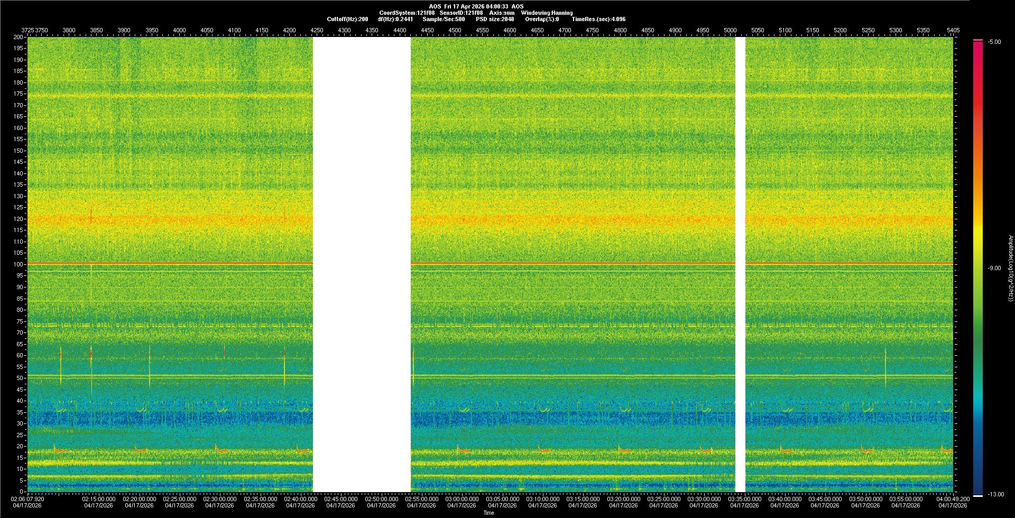
Task: Click the 04:00:49.200 end time label
Action: coord(953,499)
